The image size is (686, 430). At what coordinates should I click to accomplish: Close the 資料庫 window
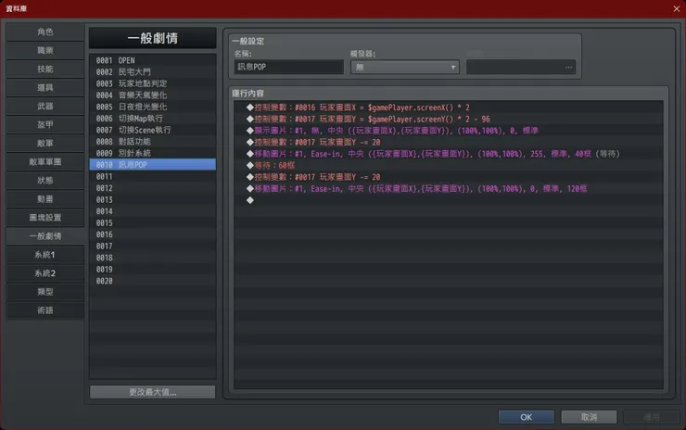point(677,8)
